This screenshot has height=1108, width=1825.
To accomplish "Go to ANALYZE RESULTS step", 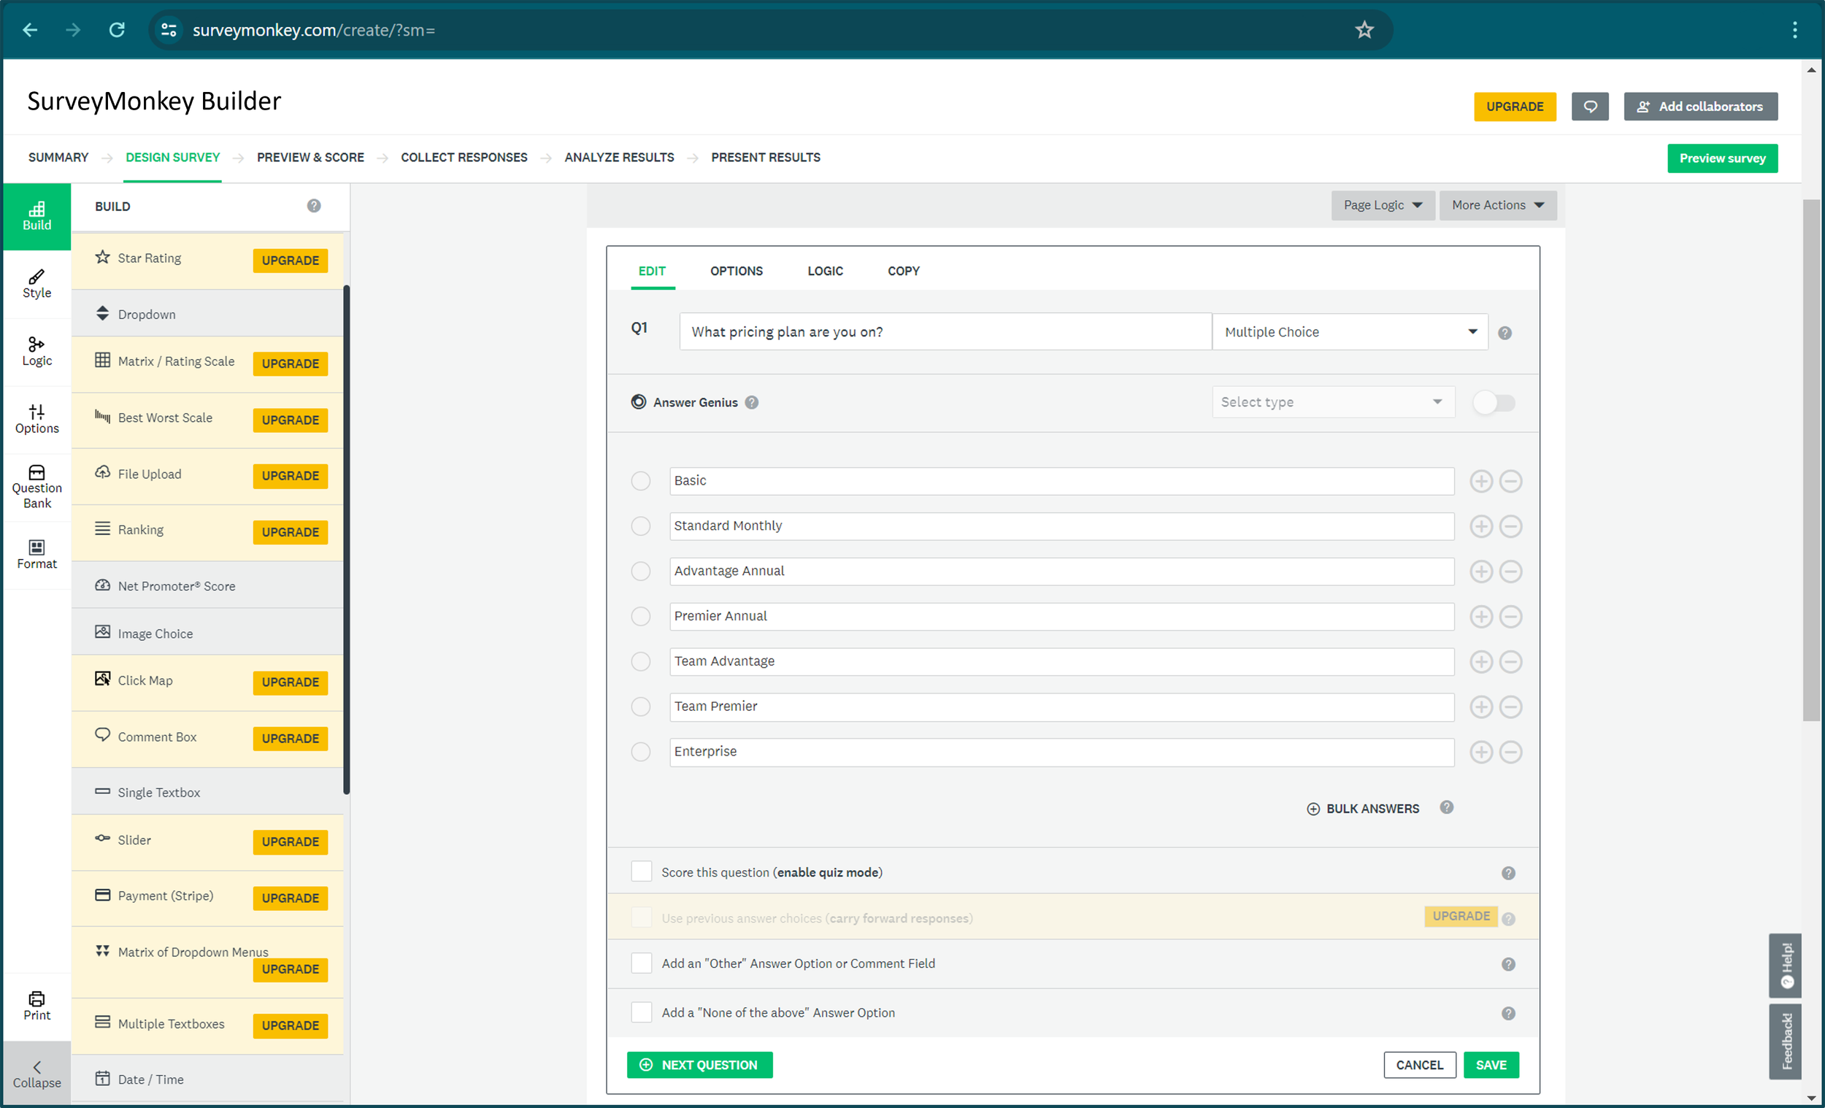I will pos(618,158).
